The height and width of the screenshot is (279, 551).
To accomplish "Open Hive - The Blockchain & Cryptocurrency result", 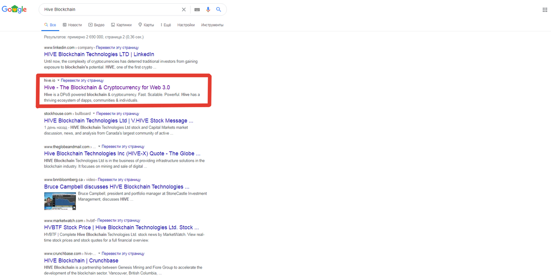I will click(x=107, y=87).
